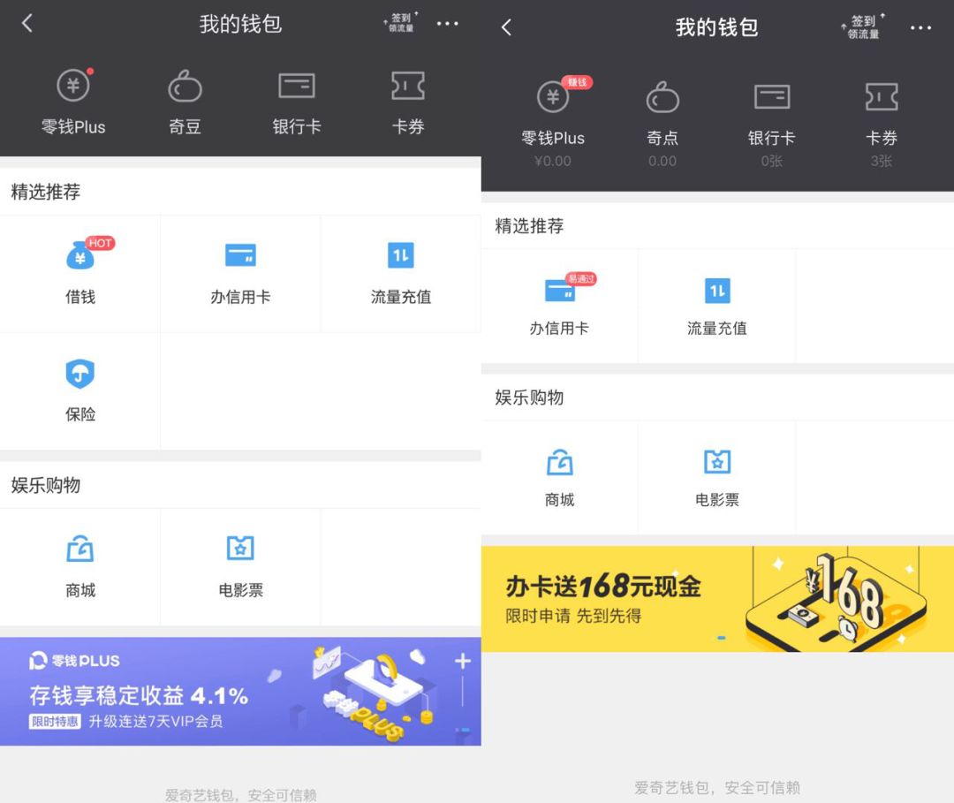Screen dimensions: 954x803
Task: Open more options dots in left screen
Action: coord(447,24)
